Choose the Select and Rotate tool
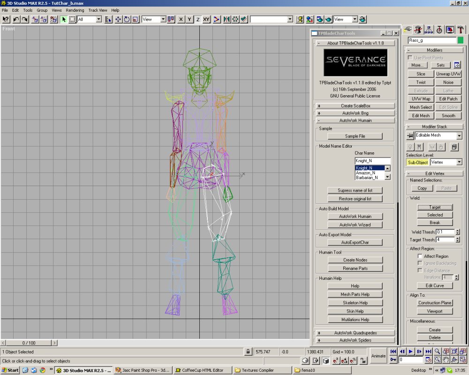The height and width of the screenshot is (375, 469). [127, 19]
